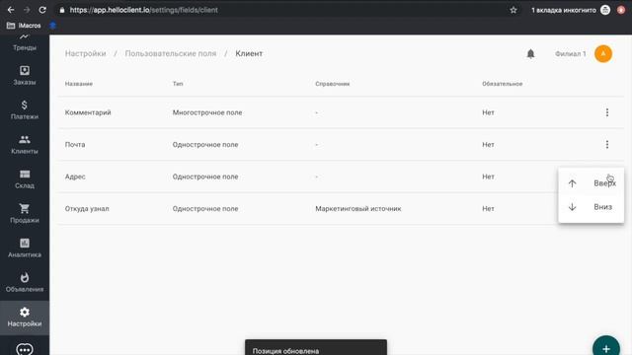Click Маркетинговый источник cell
Viewport: 632px width, 355px height.
pos(357,209)
